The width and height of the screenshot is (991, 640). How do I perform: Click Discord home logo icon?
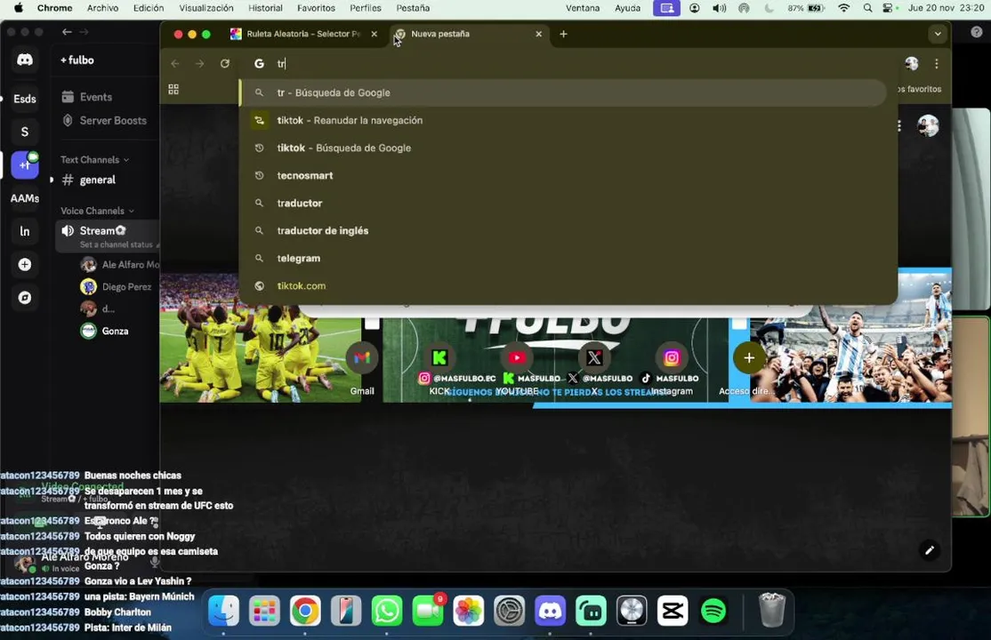25,60
